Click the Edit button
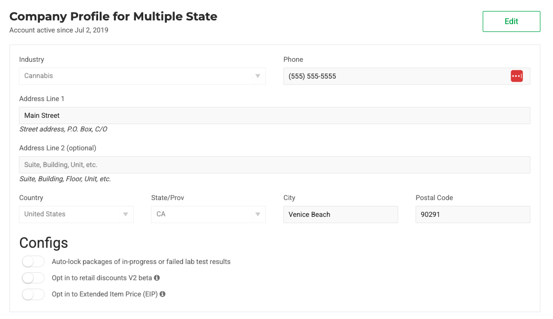Viewport: 553px width, 319px height. 511,21
